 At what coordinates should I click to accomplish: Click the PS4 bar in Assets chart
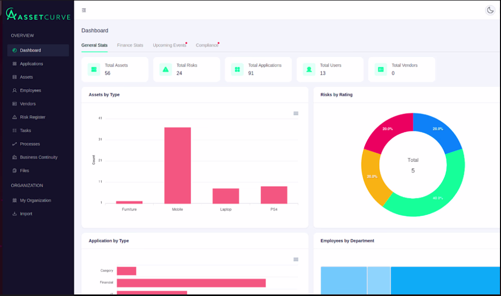click(x=274, y=195)
